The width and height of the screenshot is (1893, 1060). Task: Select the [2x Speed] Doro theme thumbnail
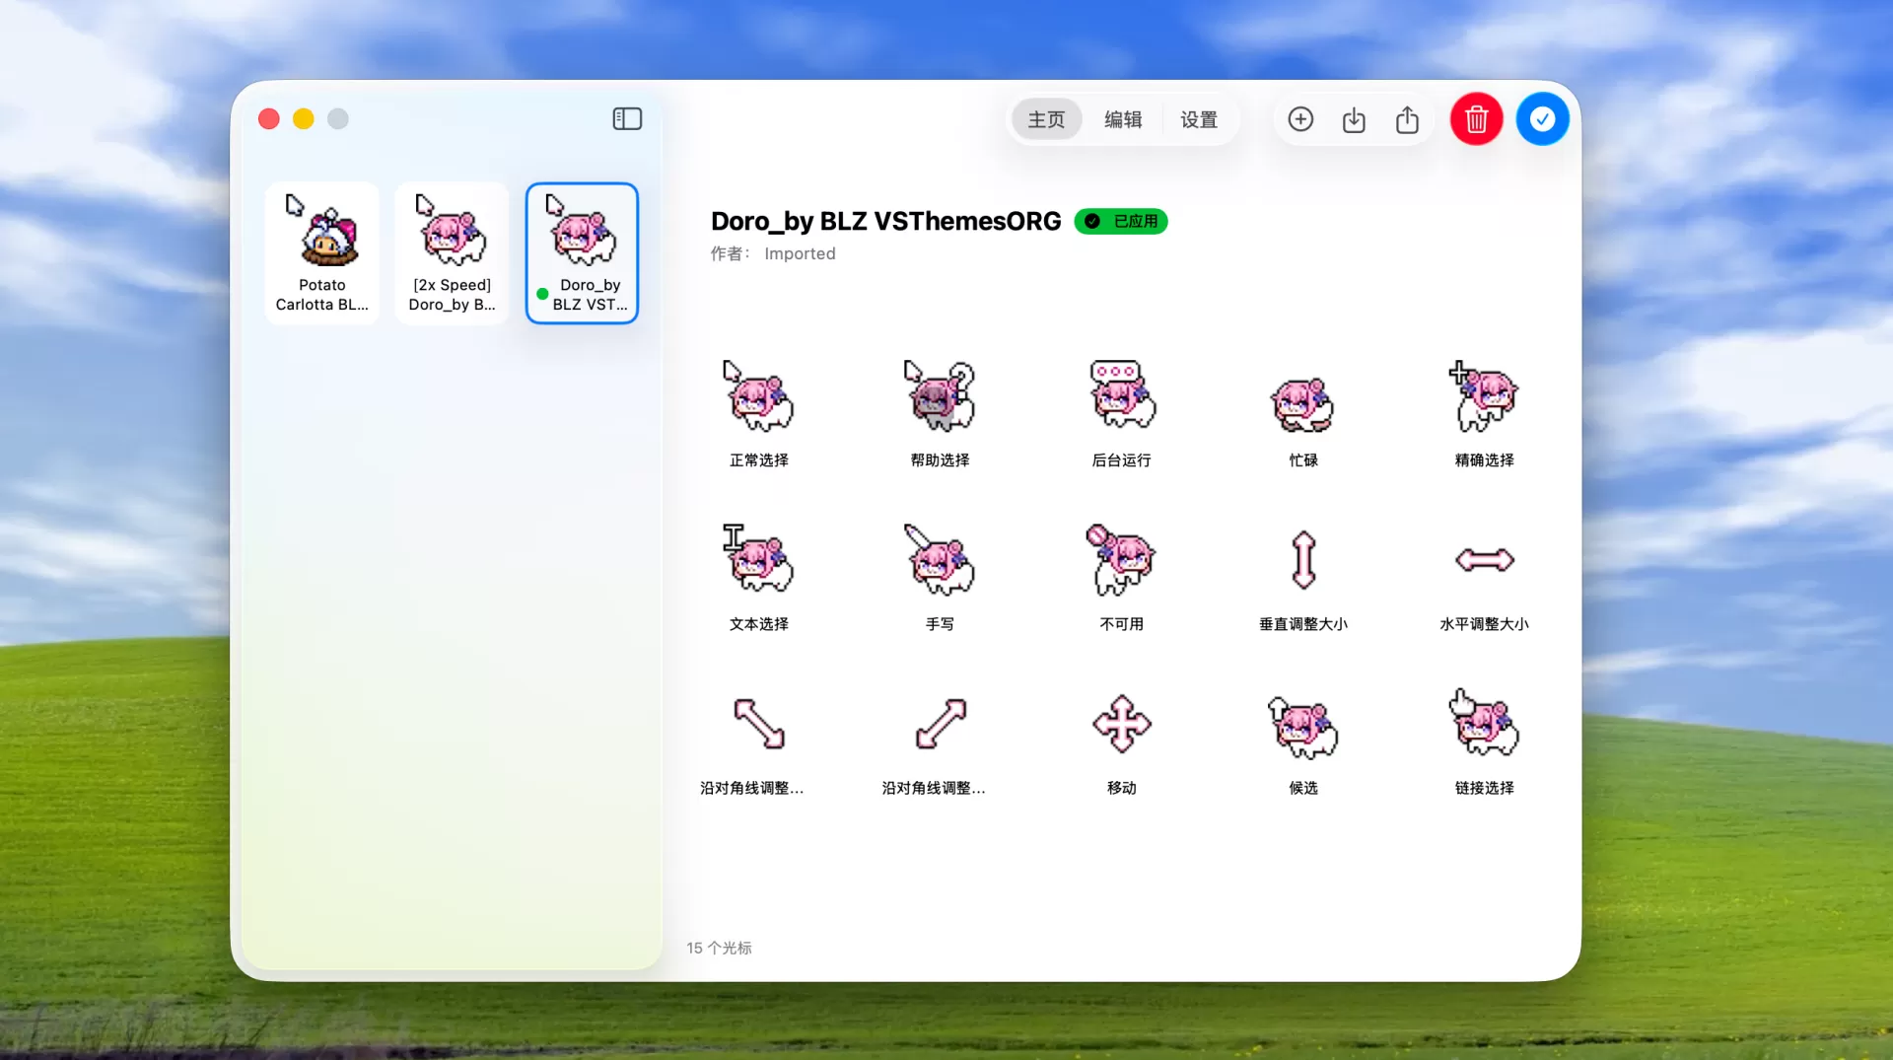pos(452,252)
